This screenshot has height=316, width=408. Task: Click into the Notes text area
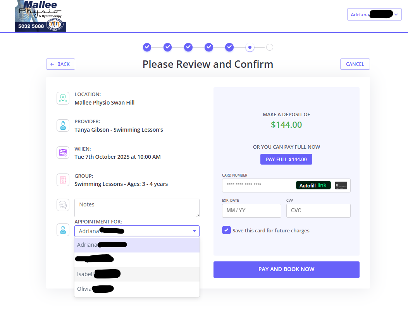tap(137, 208)
